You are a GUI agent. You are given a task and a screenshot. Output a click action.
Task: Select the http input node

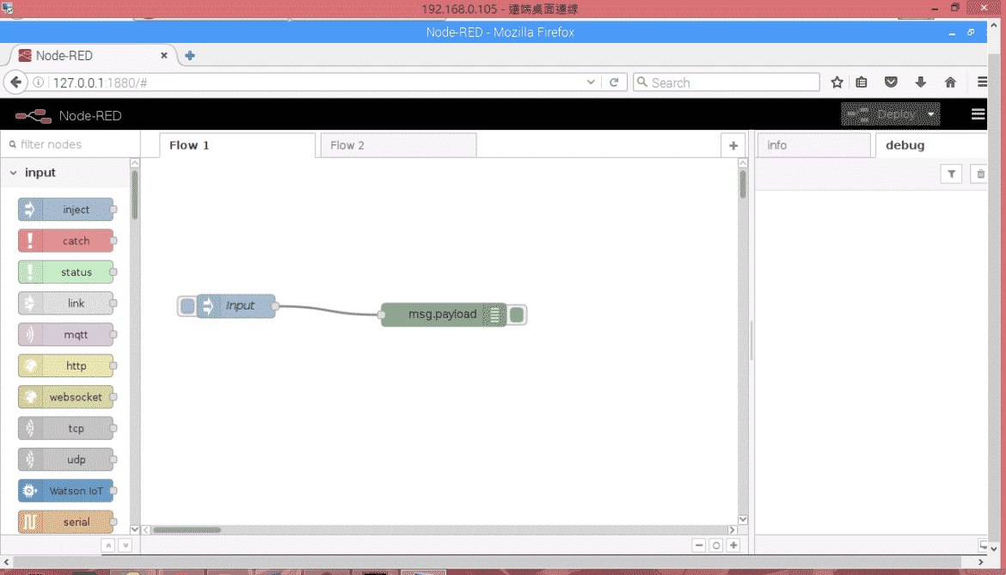click(x=67, y=365)
